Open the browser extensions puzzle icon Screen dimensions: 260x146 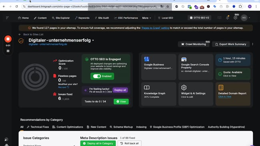coord(240,6)
